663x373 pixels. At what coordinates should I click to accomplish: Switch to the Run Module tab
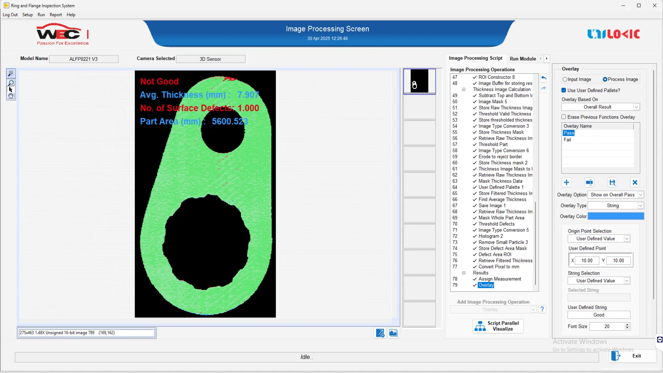click(x=522, y=59)
